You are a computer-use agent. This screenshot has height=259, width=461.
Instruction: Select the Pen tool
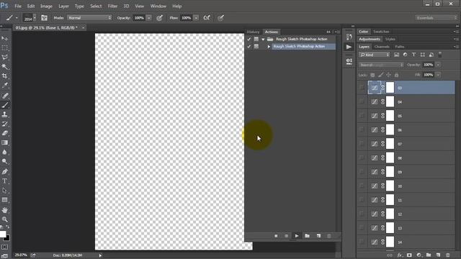click(x=5, y=171)
